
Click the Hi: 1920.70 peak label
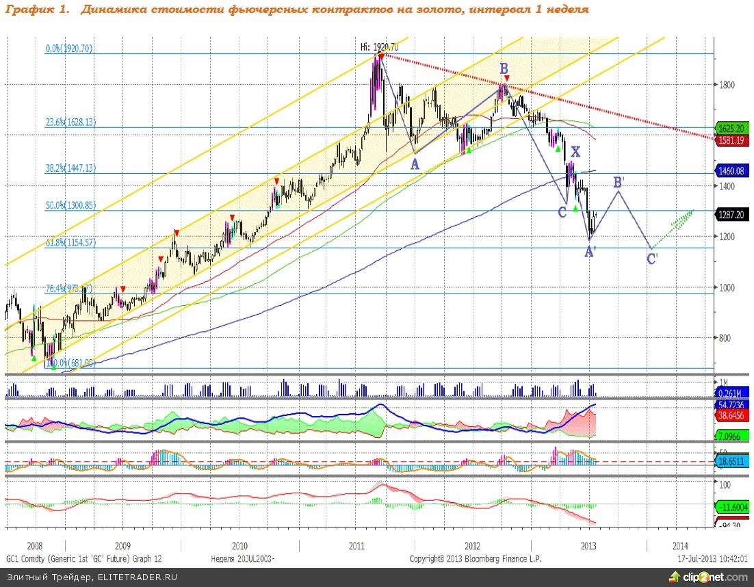tap(379, 47)
